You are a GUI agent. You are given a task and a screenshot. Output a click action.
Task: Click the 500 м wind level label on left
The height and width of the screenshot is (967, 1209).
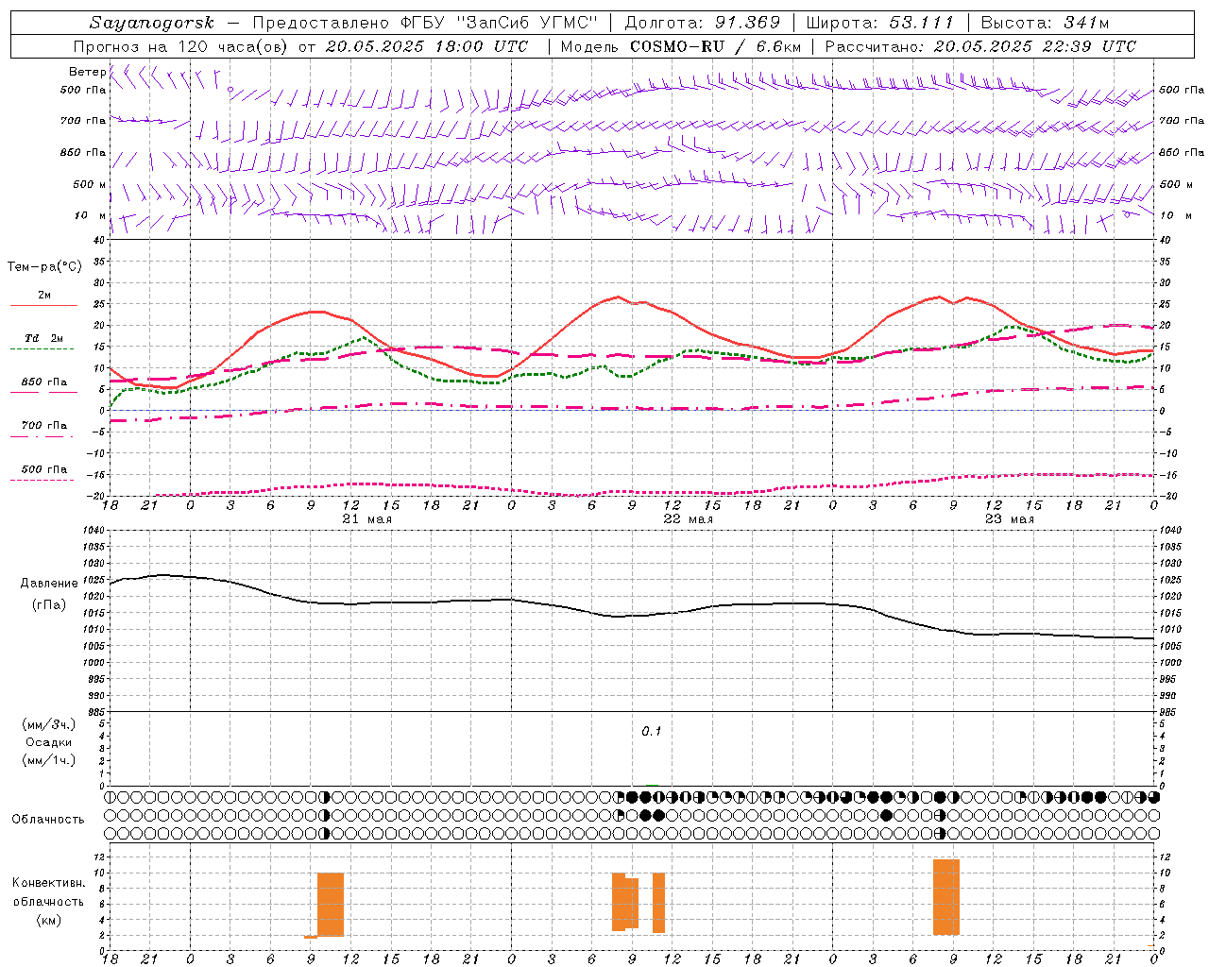tap(90, 185)
